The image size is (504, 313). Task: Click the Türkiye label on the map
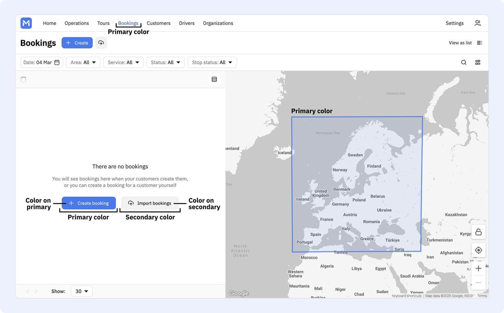click(392, 240)
